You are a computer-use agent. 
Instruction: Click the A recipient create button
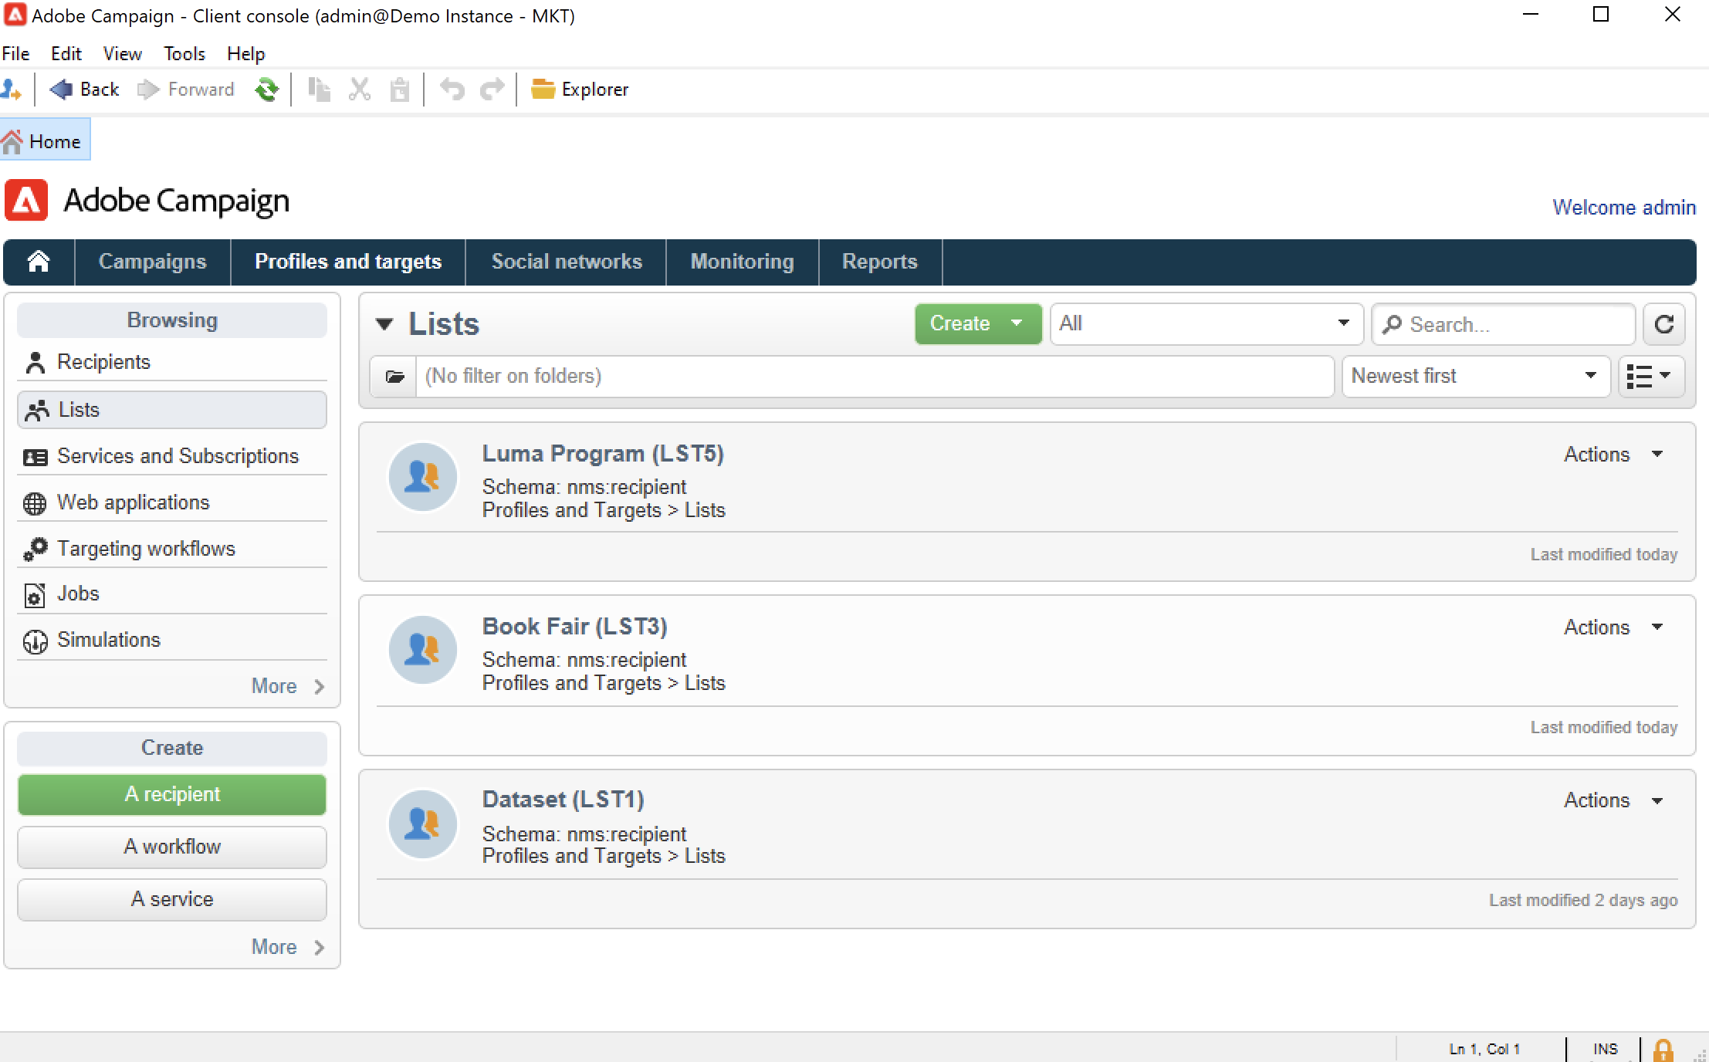pos(172,794)
